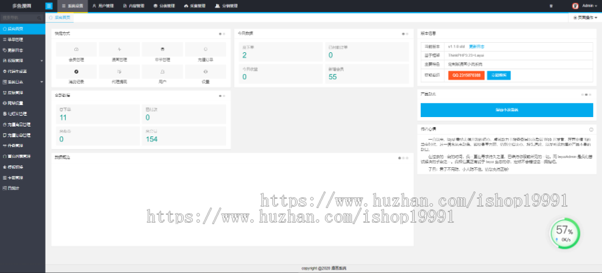Click the circle icon in 作者心语 header
Screen dimensions: 602x273
click(591, 129)
